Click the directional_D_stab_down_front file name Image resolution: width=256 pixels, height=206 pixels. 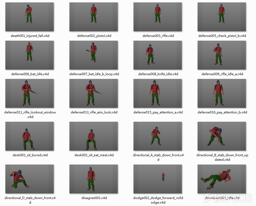(30, 200)
